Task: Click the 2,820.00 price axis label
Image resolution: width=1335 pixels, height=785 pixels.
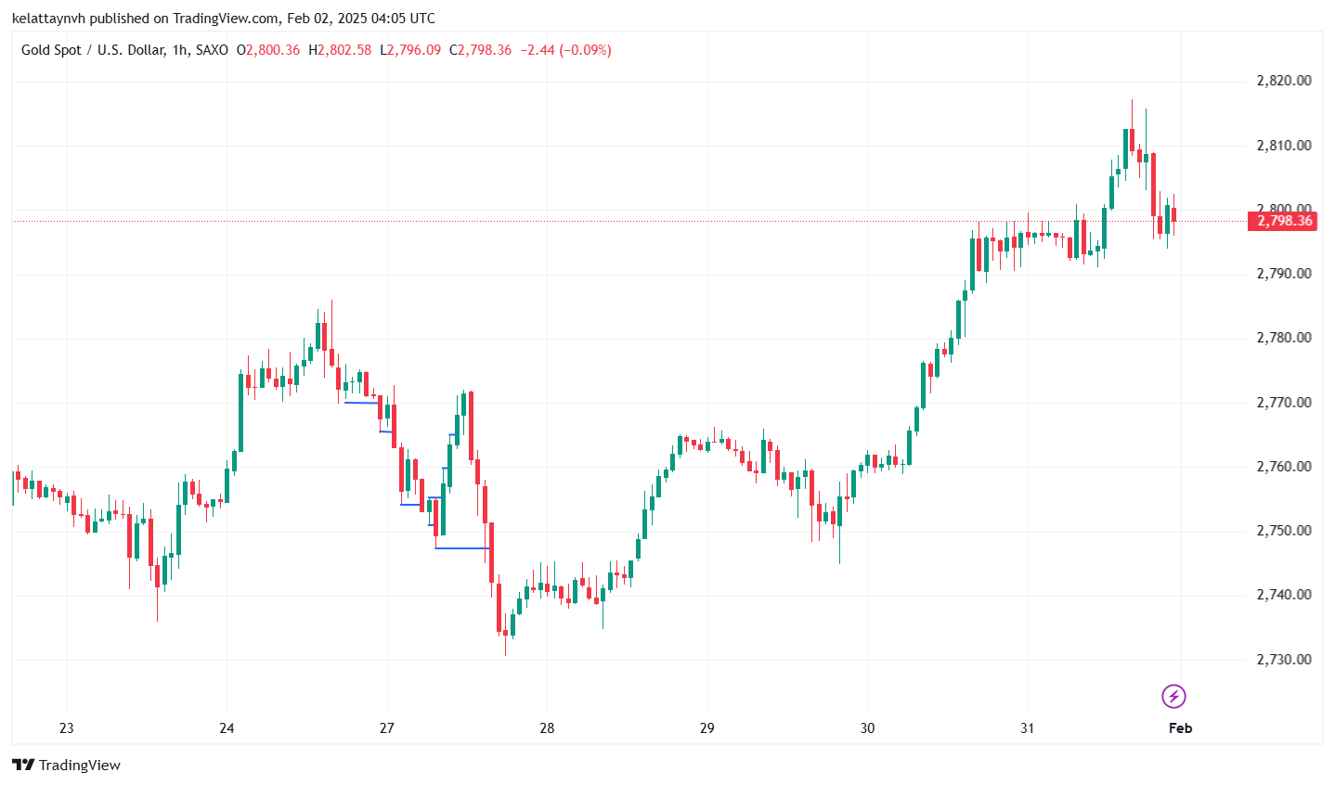Action: [x=1284, y=81]
